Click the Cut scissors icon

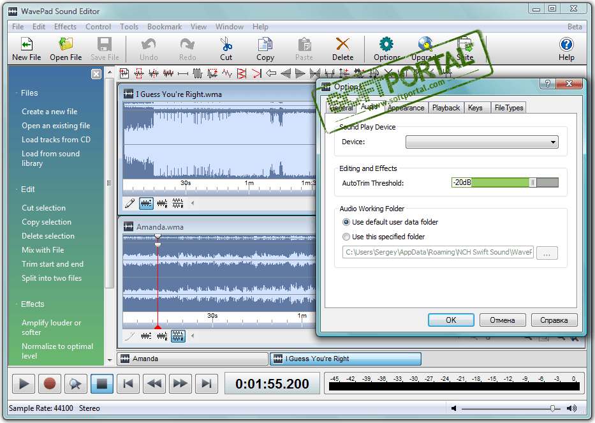click(226, 45)
